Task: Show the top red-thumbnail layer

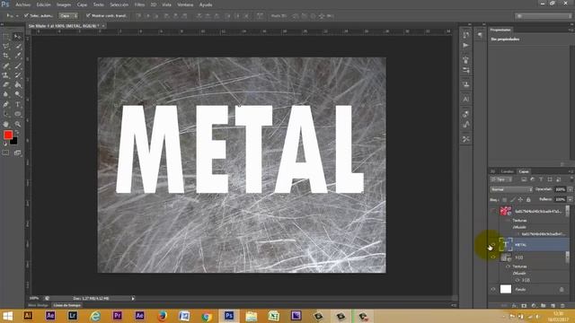Action: [x=493, y=211]
